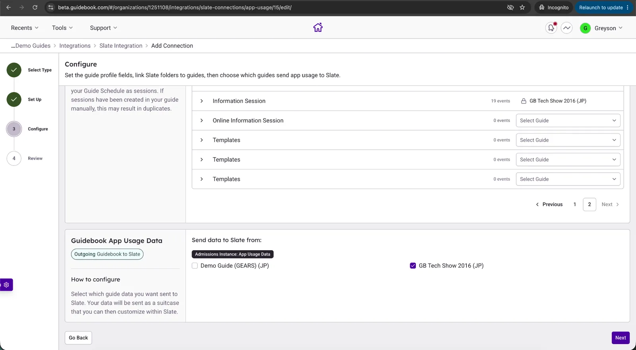Click the green G avatar
This screenshot has height=350, width=636.
(585, 28)
